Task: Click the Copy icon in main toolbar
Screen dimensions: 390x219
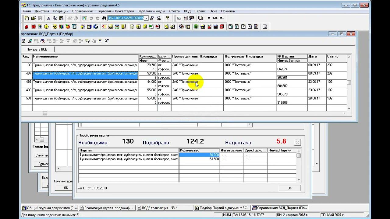Action: coord(55,18)
